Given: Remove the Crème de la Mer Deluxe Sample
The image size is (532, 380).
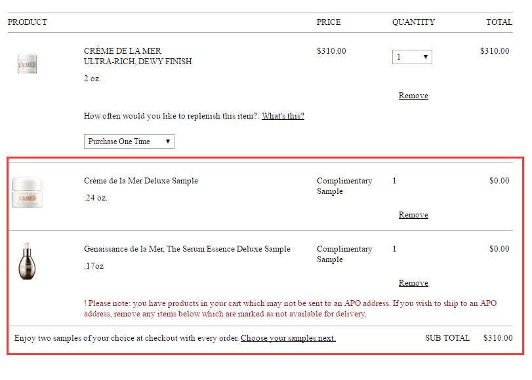Looking at the screenshot, I should pyautogui.click(x=413, y=215).
